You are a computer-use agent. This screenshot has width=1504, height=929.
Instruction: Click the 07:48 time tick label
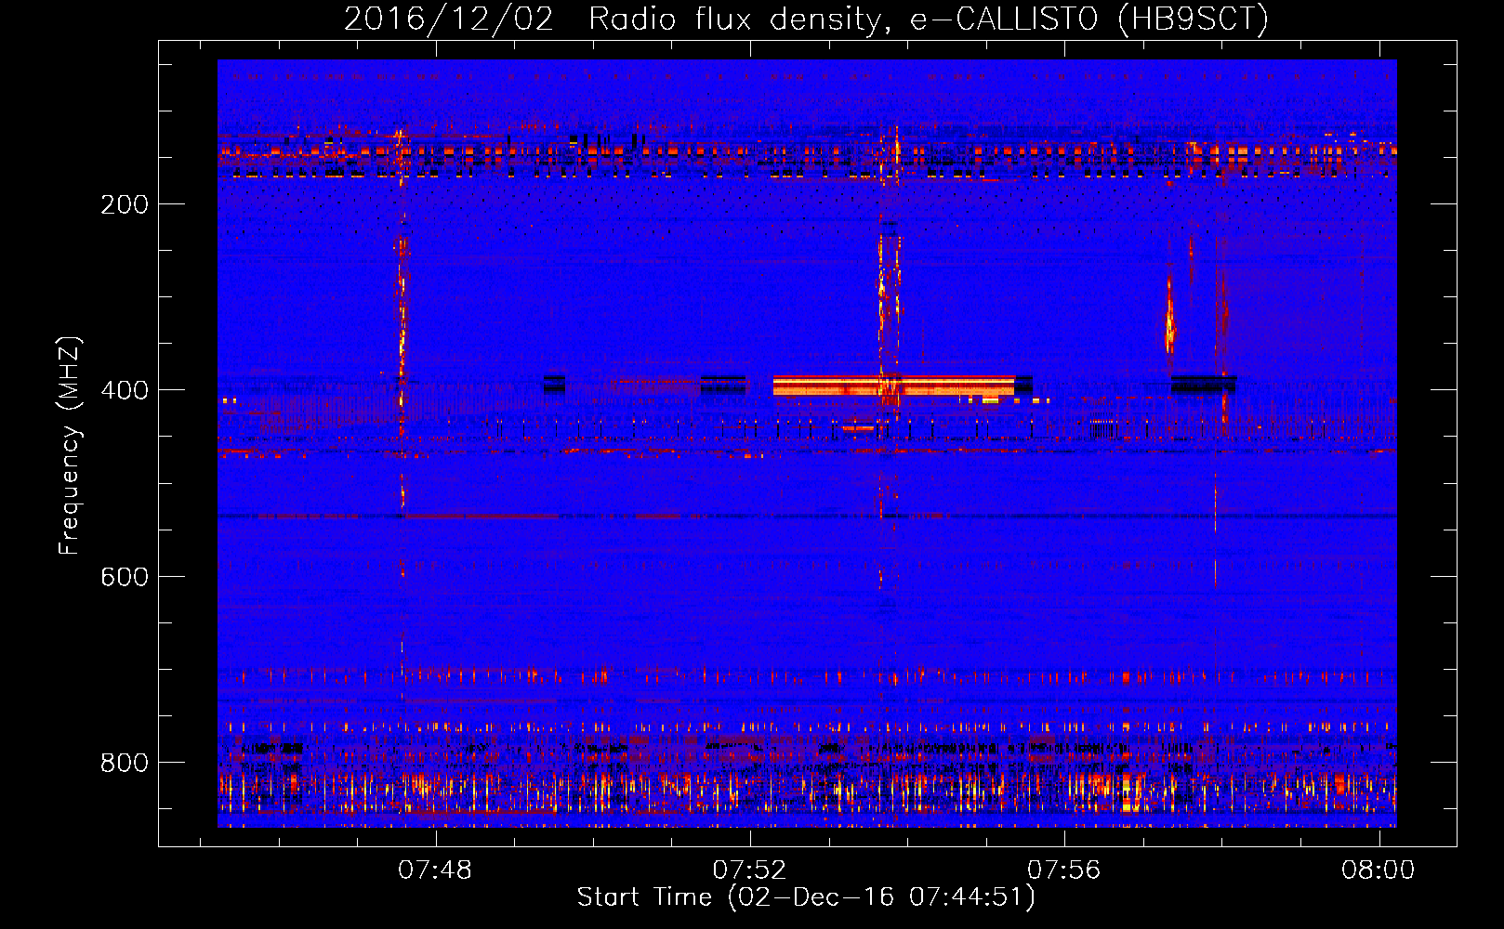(435, 870)
